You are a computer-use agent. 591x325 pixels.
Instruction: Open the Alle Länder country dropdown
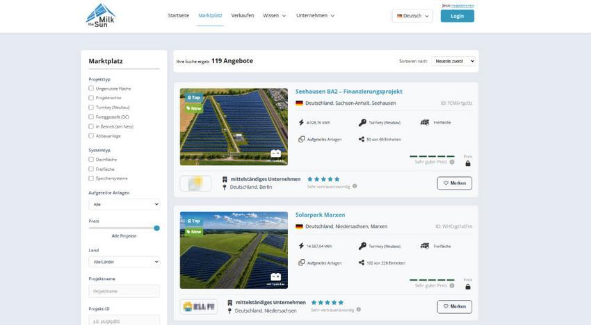point(124,262)
